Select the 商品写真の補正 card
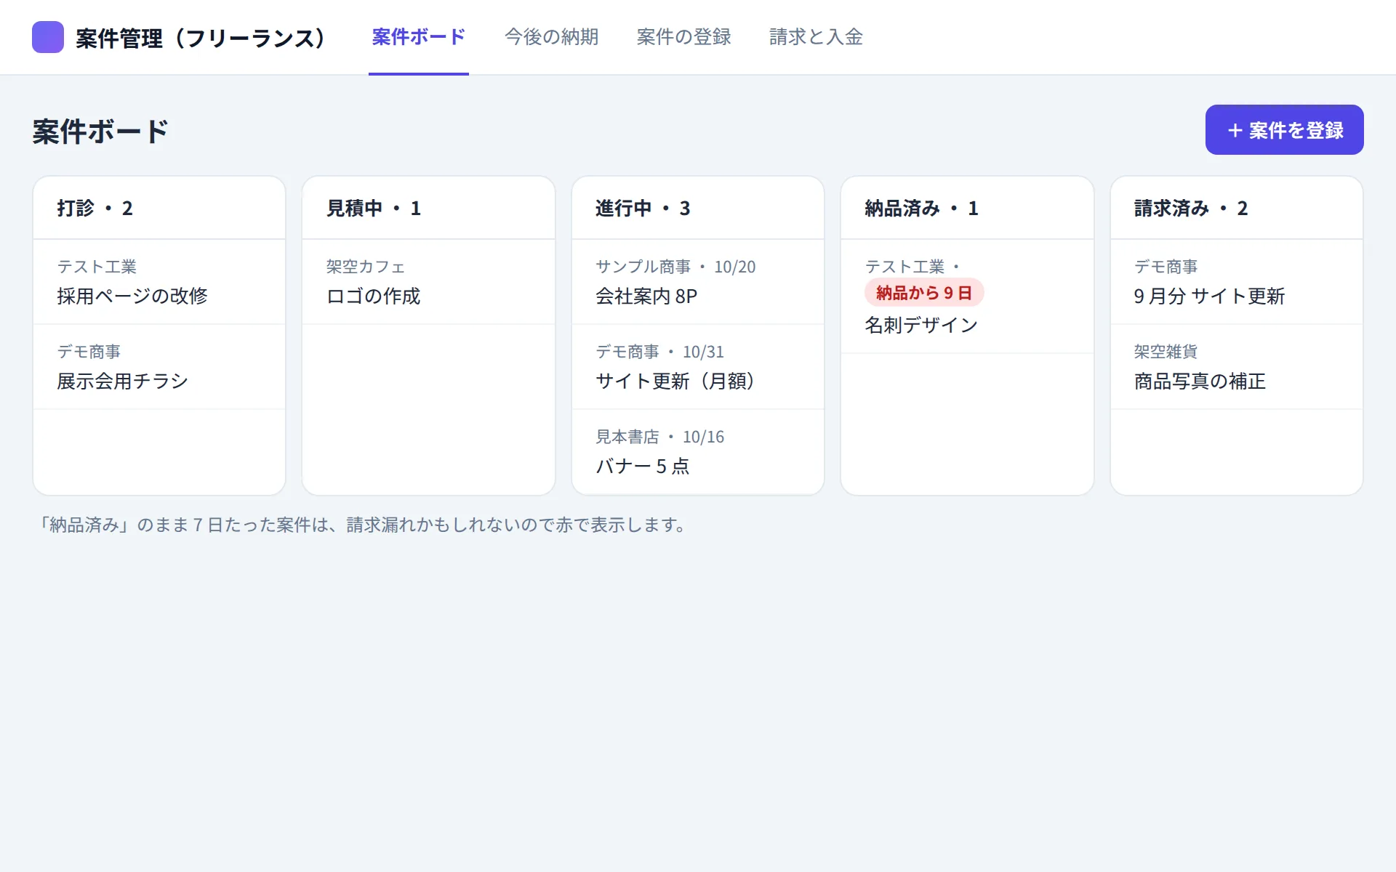Viewport: 1396px width, 872px height. click(1237, 367)
